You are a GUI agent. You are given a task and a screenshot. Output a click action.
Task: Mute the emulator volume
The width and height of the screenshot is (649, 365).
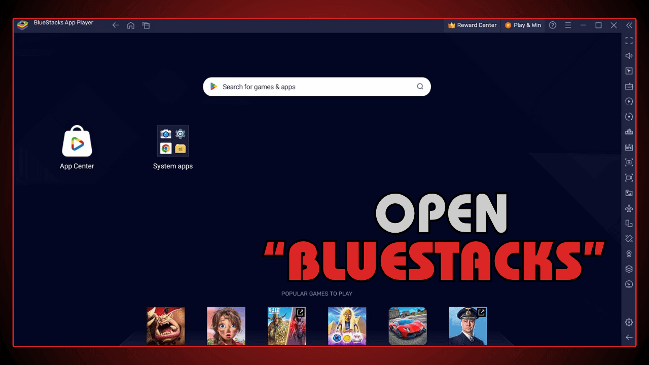(x=629, y=56)
